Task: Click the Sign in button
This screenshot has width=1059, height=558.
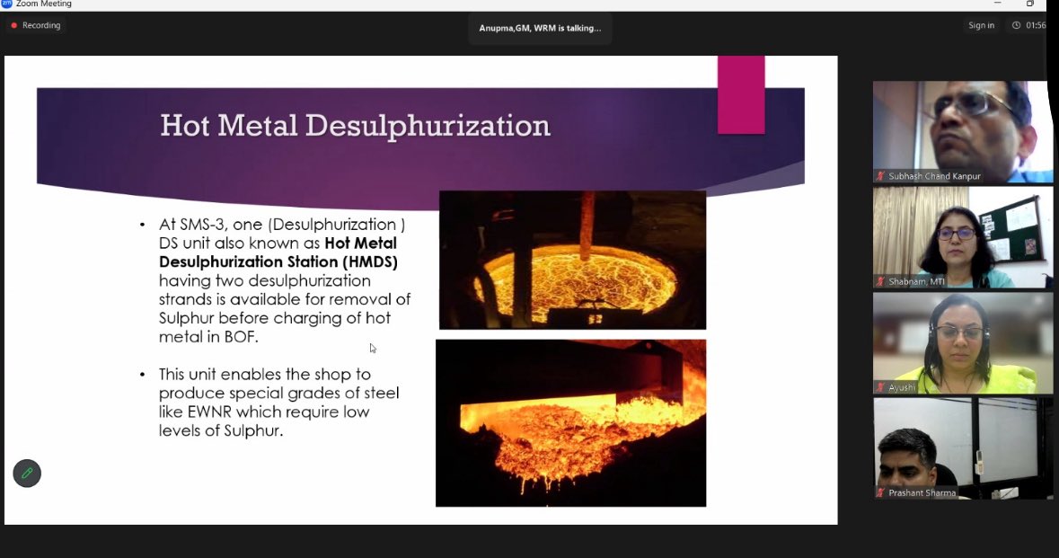Action: coord(982,26)
